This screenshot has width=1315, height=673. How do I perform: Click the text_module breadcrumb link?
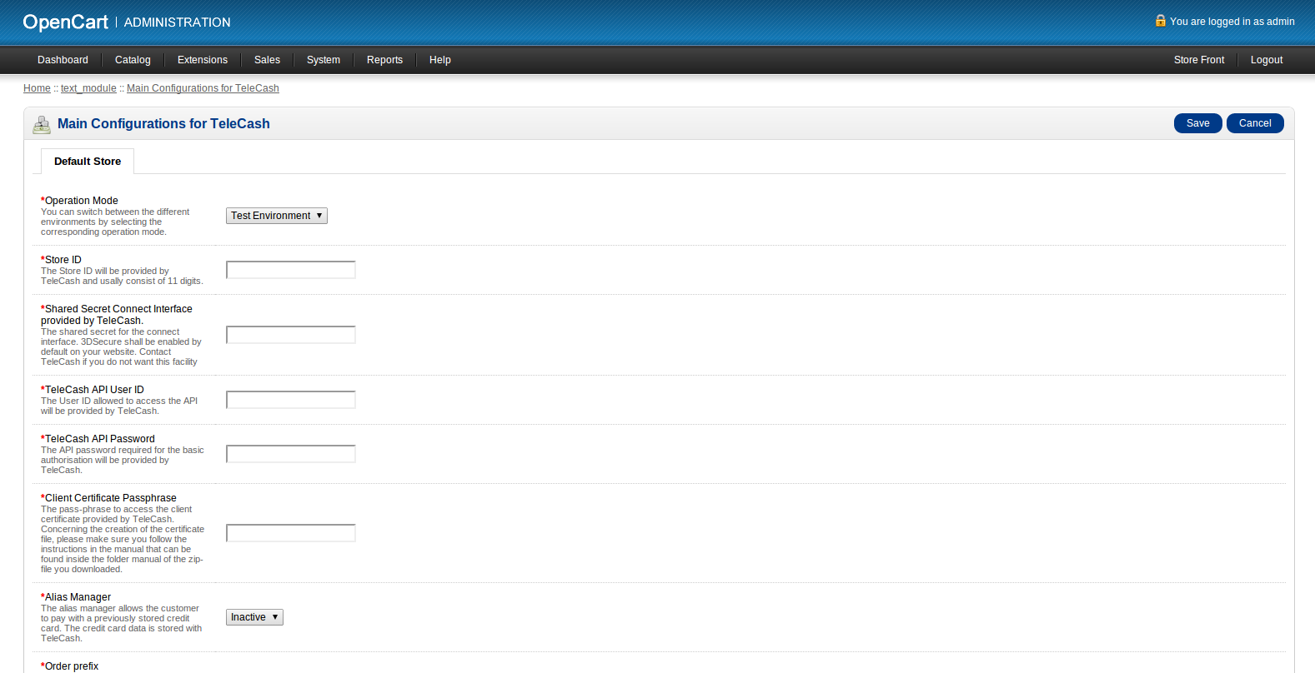[88, 88]
